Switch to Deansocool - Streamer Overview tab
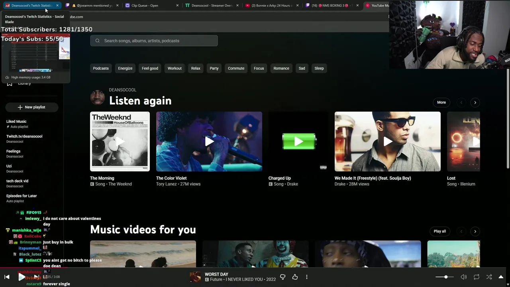The height and width of the screenshot is (287, 510). click(x=211, y=6)
